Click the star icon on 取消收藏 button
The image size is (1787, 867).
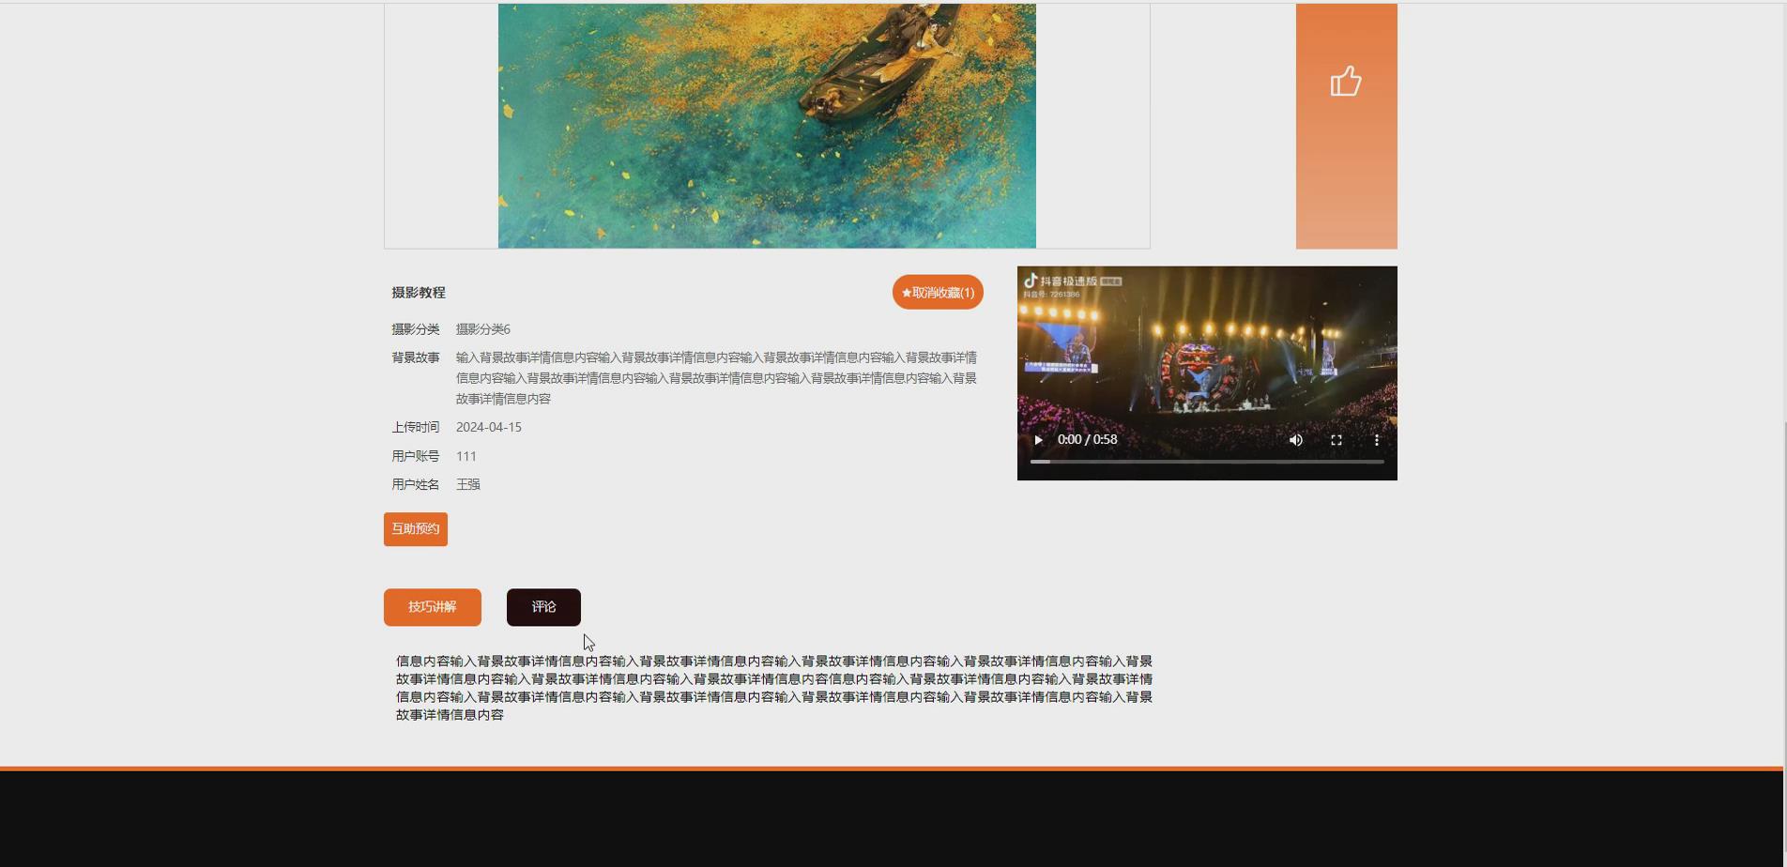907,292
